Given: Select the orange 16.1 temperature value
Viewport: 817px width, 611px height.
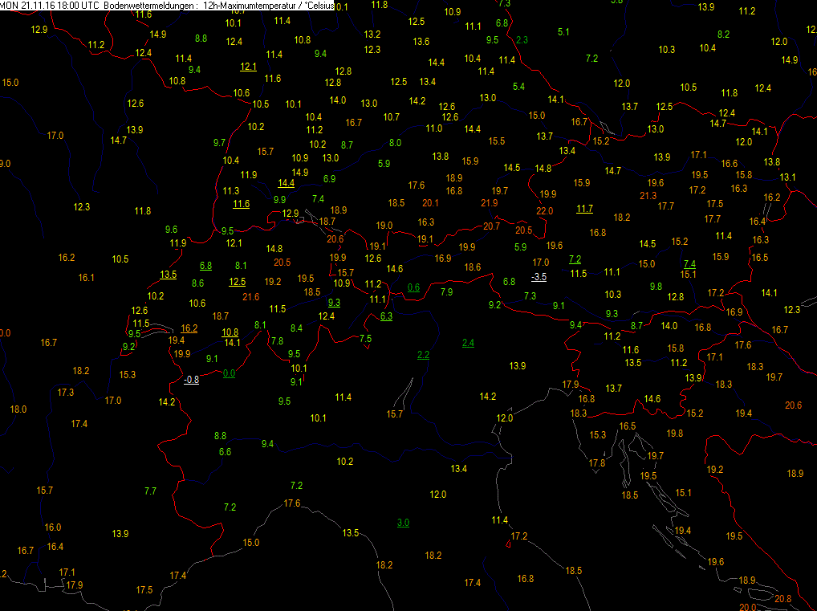Looking at the screenshot, I should pyautogui.click(x=86, y=277).
